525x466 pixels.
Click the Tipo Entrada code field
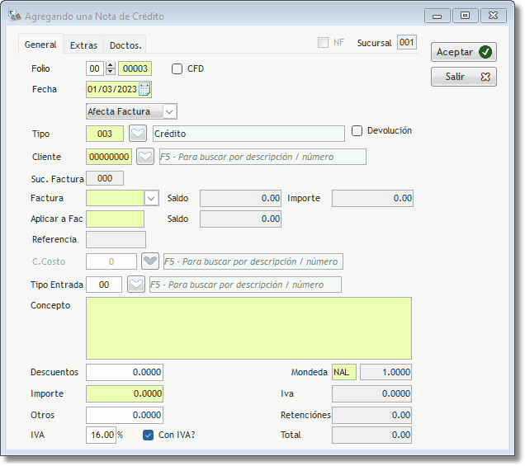tap(104, 285)
